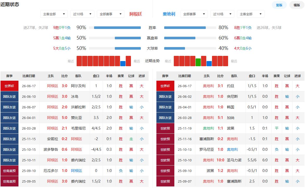Image resolution: width=305 pixels, height=188 pixels.
Task: Click Argentina's 进27球，失2球 summary
Action: point(36,28)
